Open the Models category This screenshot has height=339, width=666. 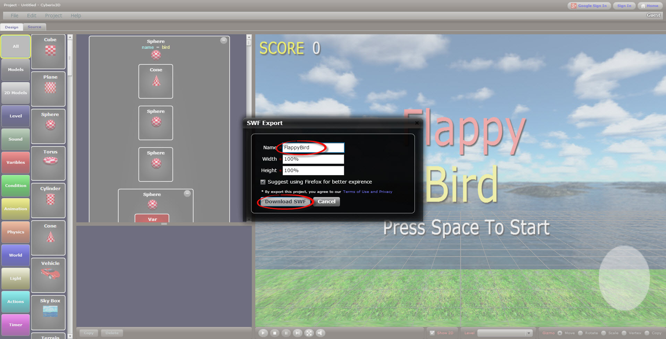pos(16,70)
